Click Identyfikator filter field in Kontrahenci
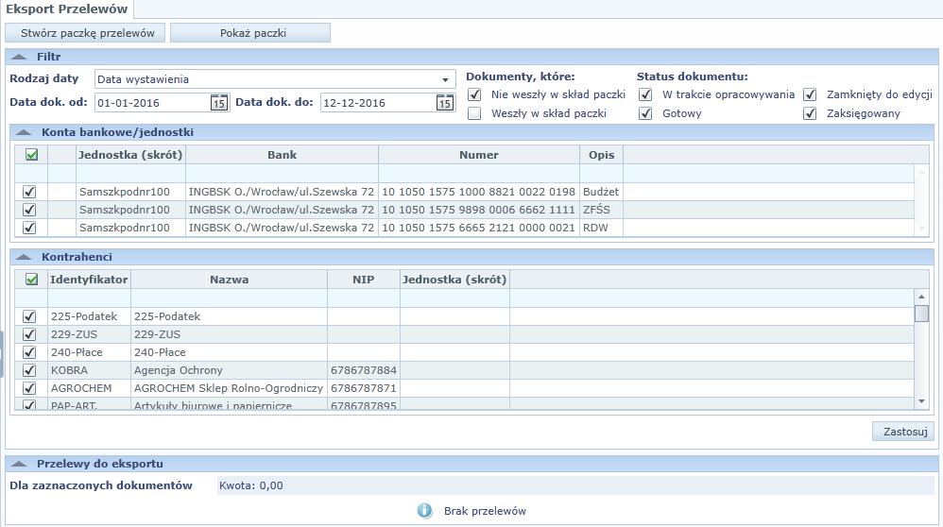Viewport: 943px width, 527px height. point(89,298)
